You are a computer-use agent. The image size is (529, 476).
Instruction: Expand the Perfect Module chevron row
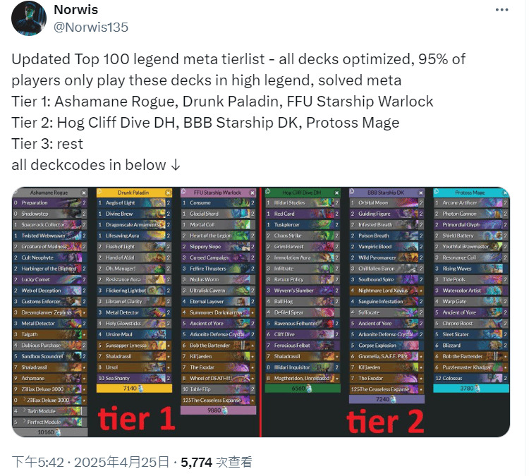(24, 422)
